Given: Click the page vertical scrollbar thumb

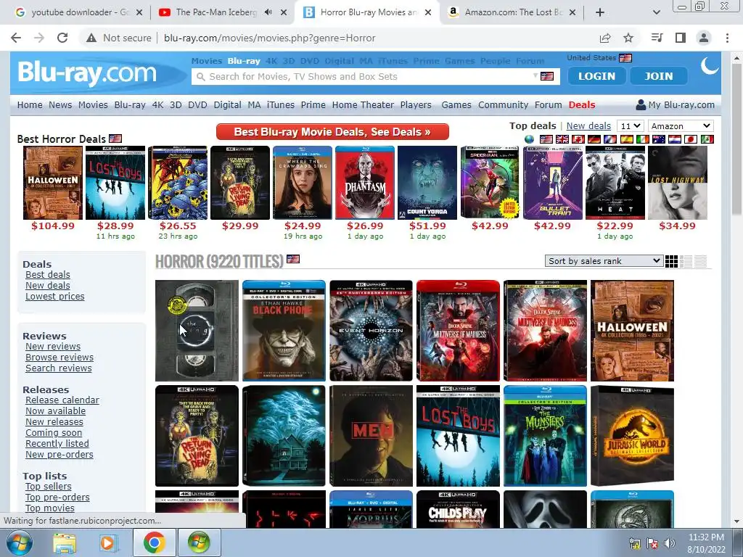Looking at the screenshot, I should [x=736, y=140].
